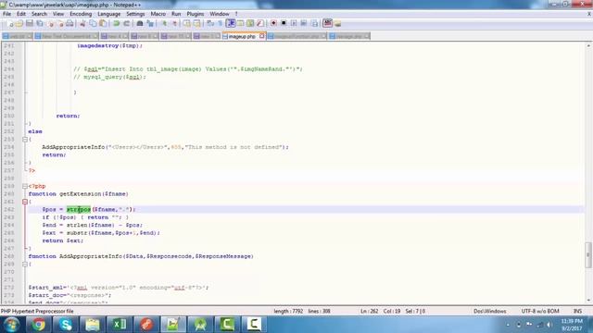Open the Windows Start menu
This screenshot has height=333, width=593.
click(11, 325)
